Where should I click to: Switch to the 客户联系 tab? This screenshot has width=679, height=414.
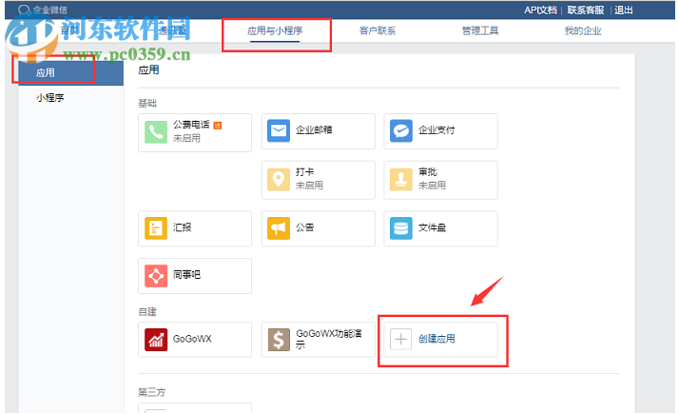pos(378,30)
